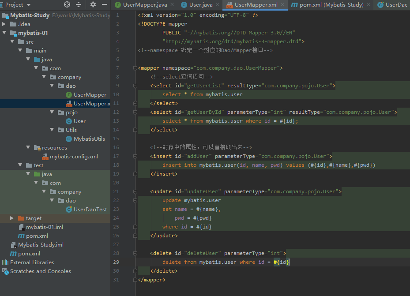
Task: Select mybatis-01.iml file in tree
Action: (x=44, y=227)
